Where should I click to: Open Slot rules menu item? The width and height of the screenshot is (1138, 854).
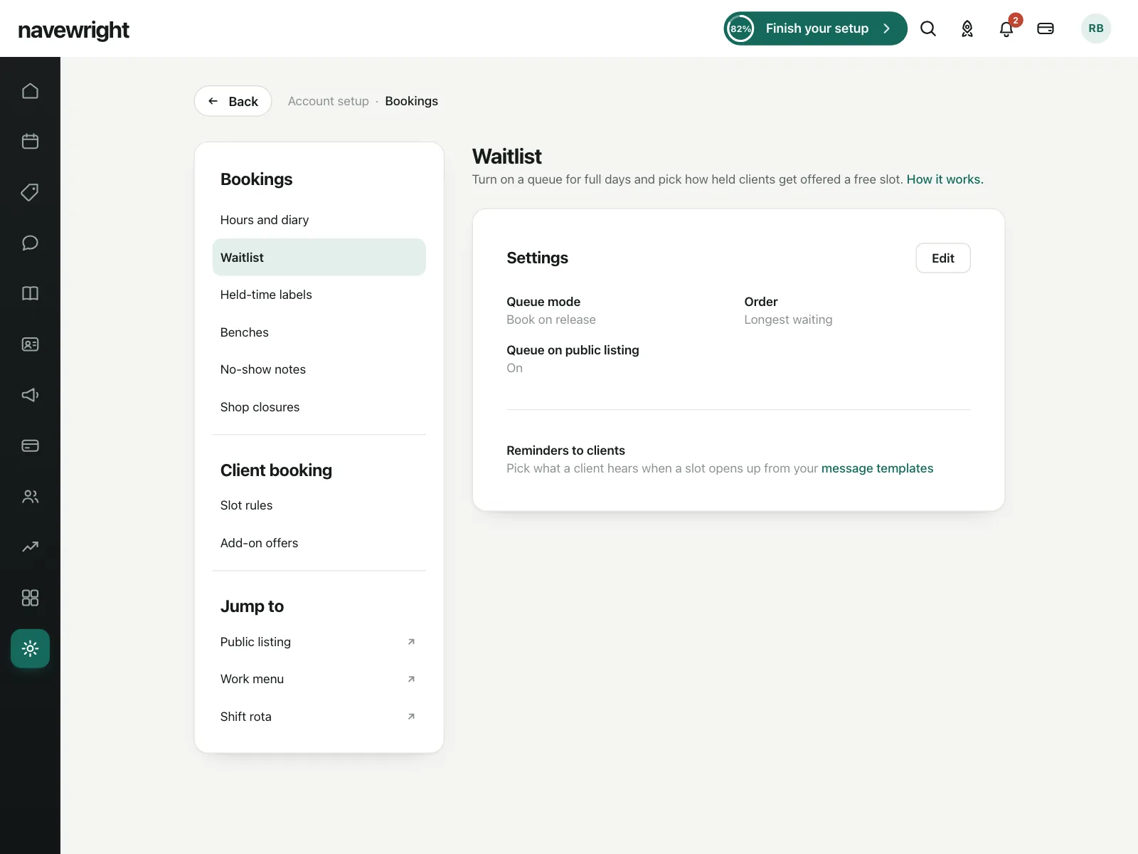point(319,505)
